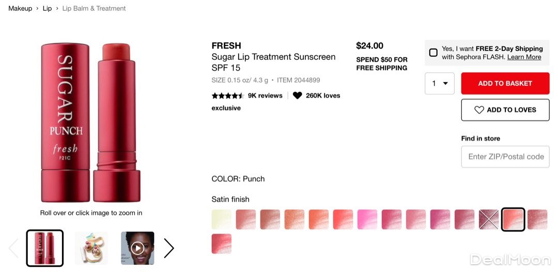This screenshot has height=272, width=558.
Task: Click the star rating icons
Action: tap(227, 95)
